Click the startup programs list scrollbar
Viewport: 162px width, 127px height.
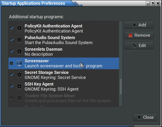tap(121, 86)
